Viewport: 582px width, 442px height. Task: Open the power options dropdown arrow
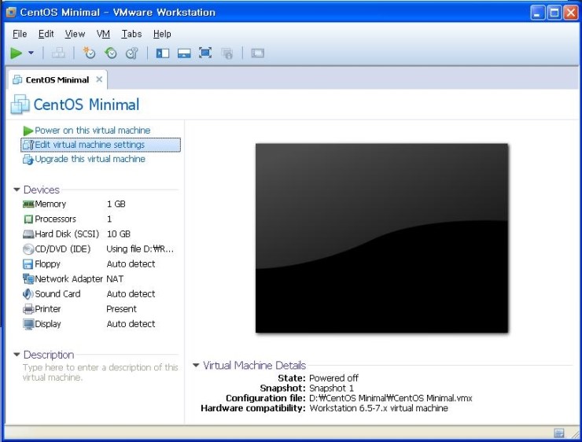pyautogui.click(x=31, y=53)
